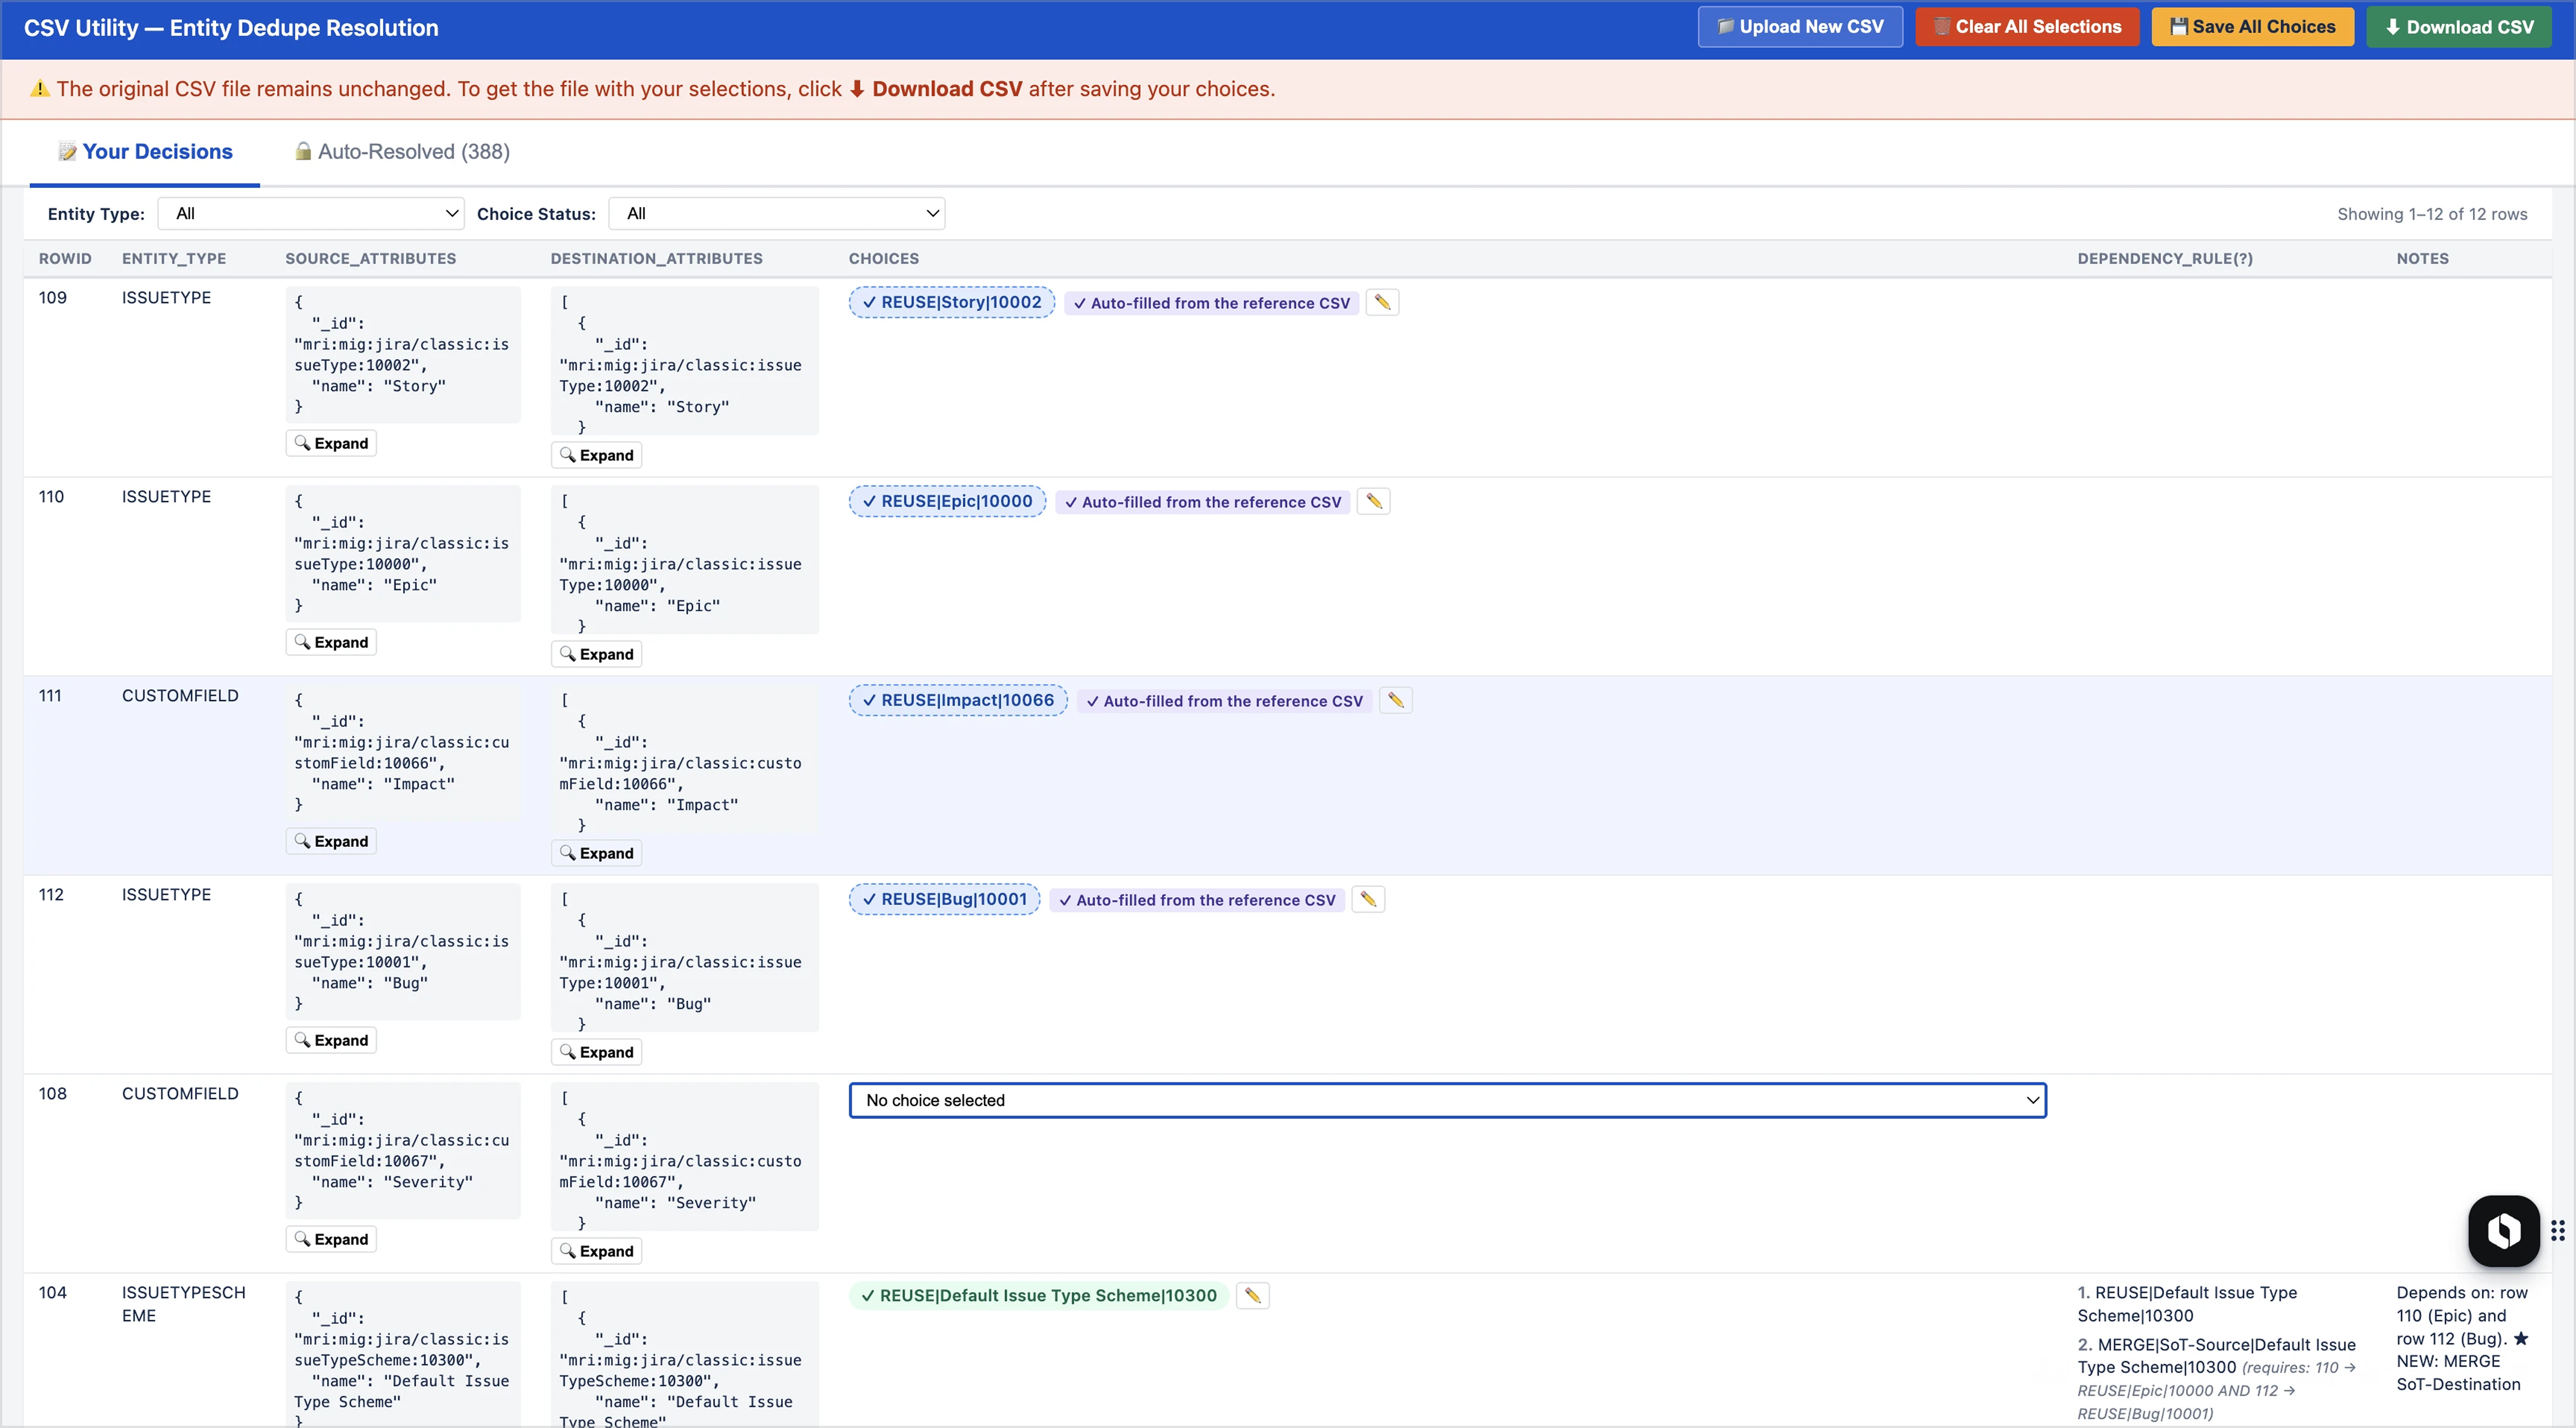Expand source attributes for the Severity row

point(331,1239)
